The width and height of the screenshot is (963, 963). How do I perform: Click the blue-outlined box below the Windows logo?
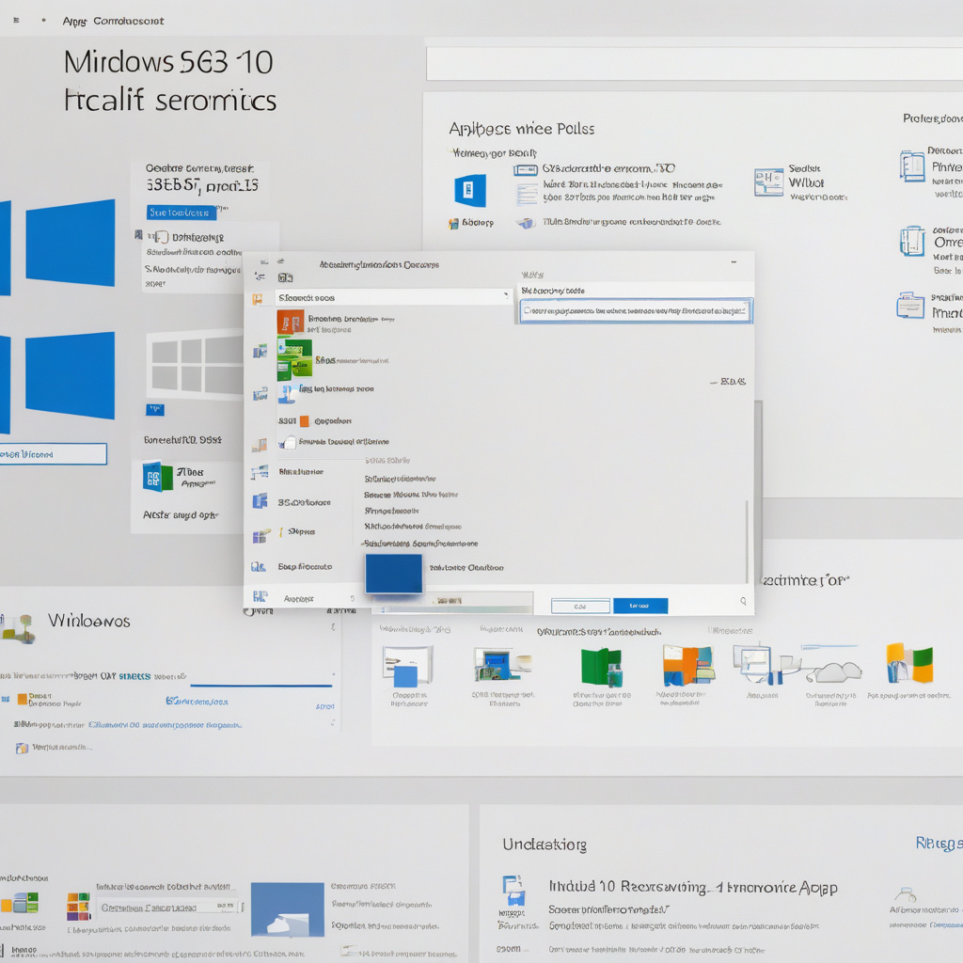(x=53, y=454)
